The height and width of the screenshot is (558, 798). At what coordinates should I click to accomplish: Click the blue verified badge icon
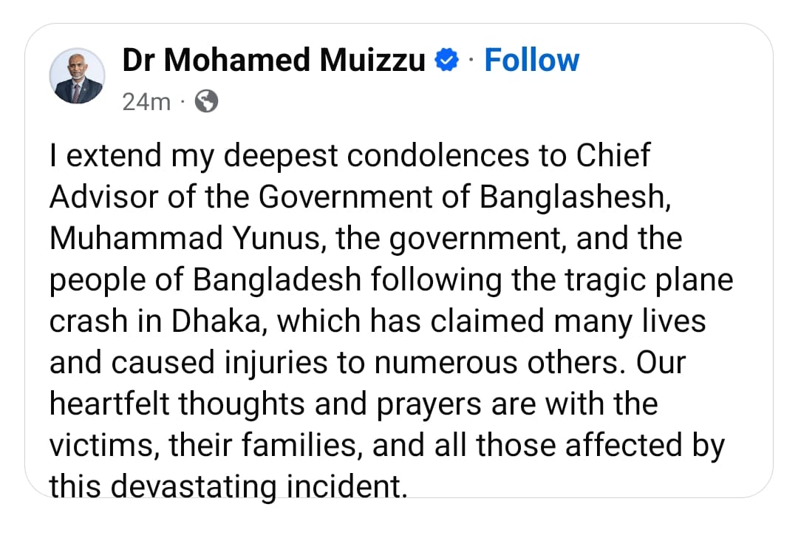[x=446, y=61]
